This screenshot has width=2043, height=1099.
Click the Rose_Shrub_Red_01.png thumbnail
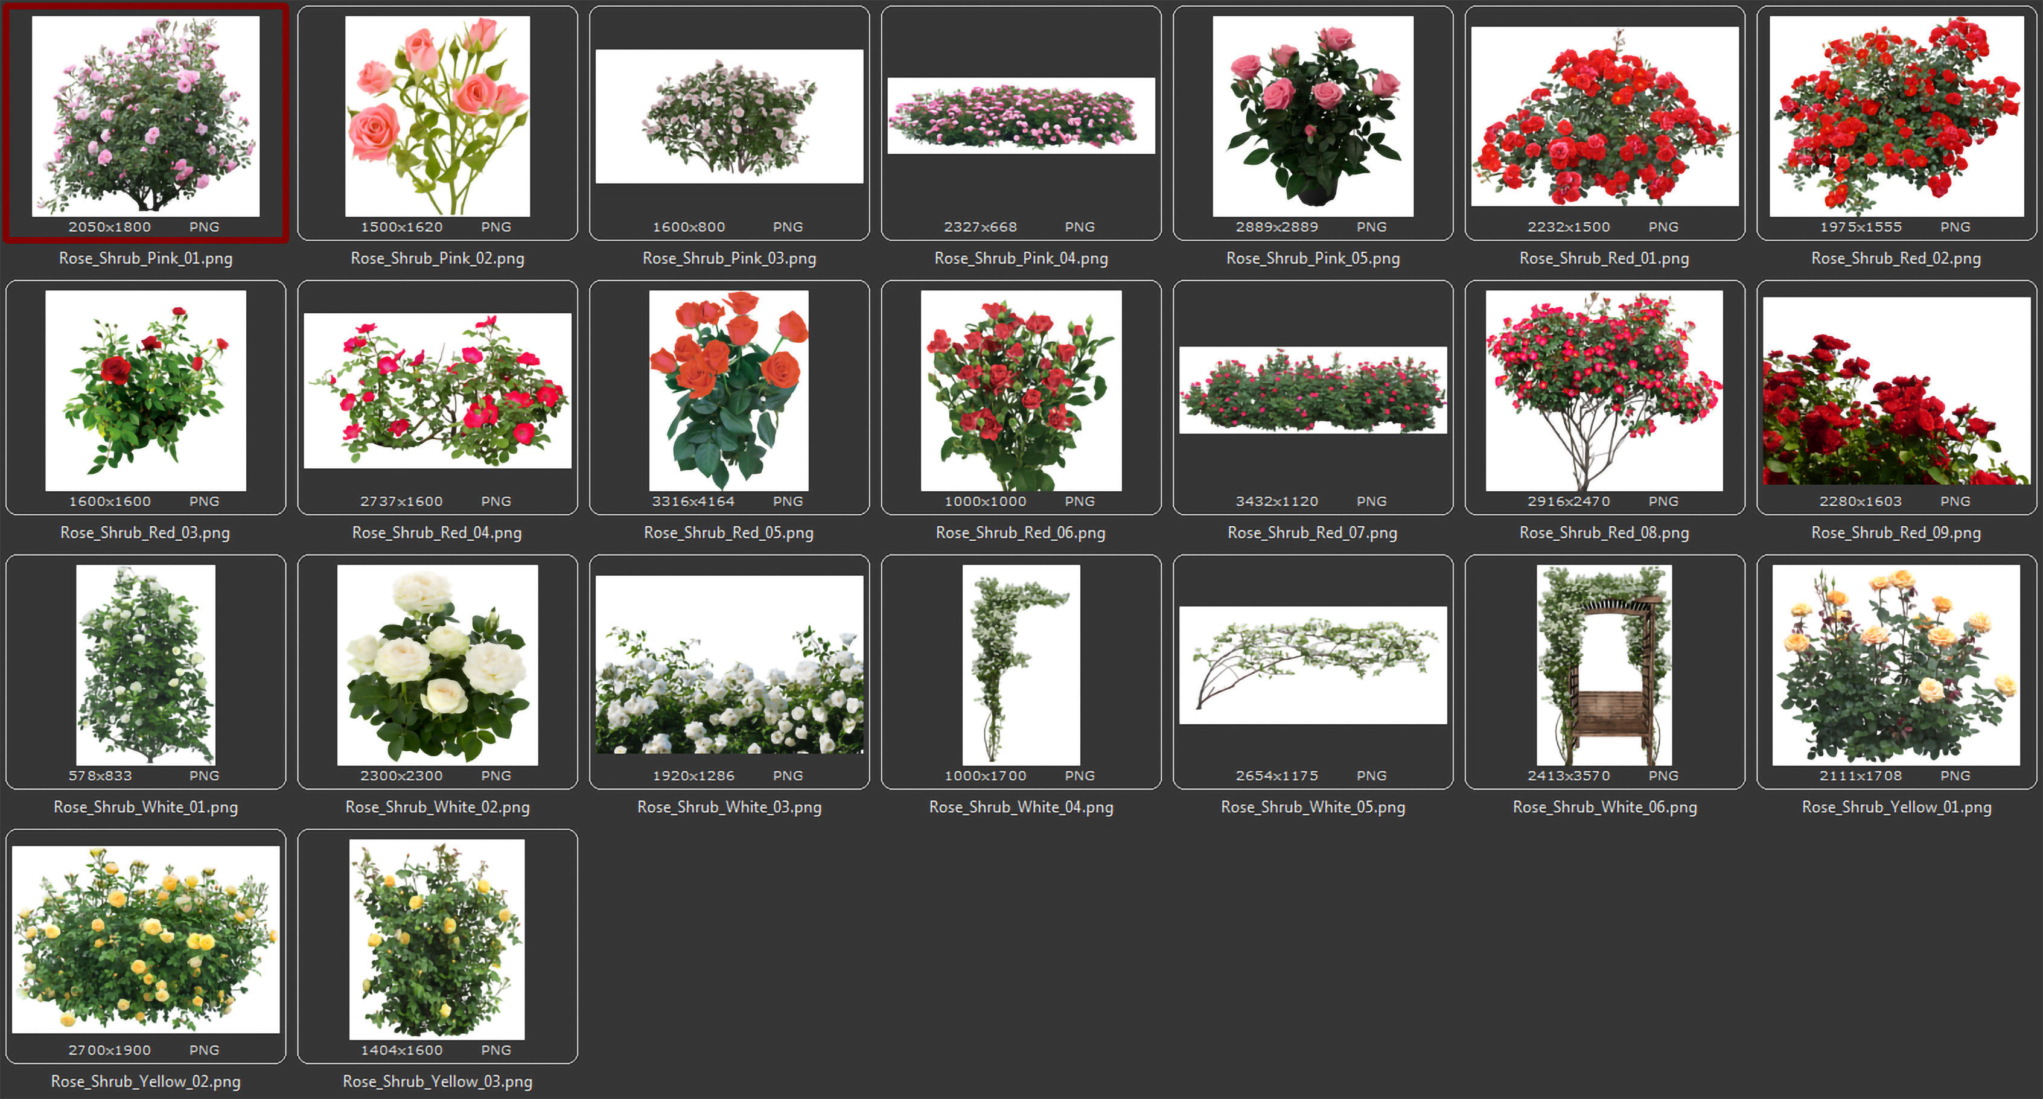tap(1604, 116)
